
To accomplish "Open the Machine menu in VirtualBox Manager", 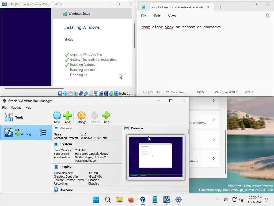I will coord(16,108).
